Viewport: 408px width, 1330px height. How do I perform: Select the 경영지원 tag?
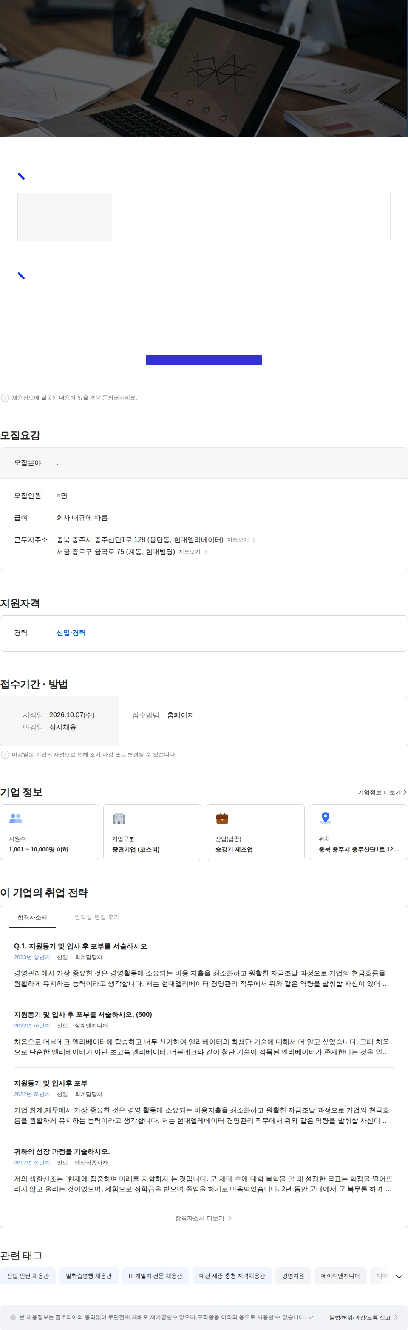293,1276
